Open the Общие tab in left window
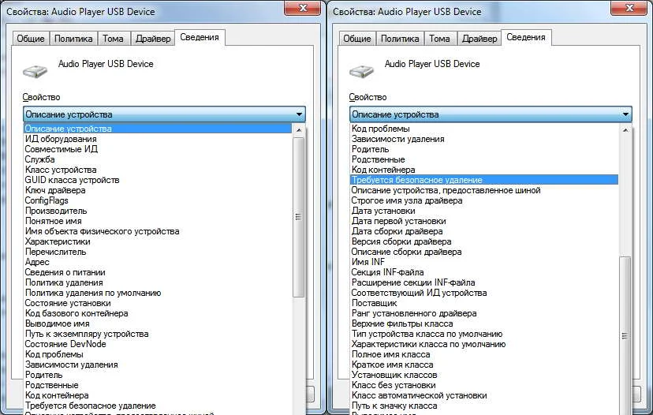Viewport: 653px width, 415px height. [x=31, y=39]
